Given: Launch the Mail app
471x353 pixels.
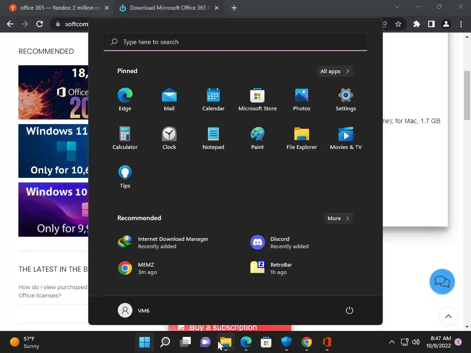Looking at the screenshot, I should pyautogui.click(x=169, y=100).
